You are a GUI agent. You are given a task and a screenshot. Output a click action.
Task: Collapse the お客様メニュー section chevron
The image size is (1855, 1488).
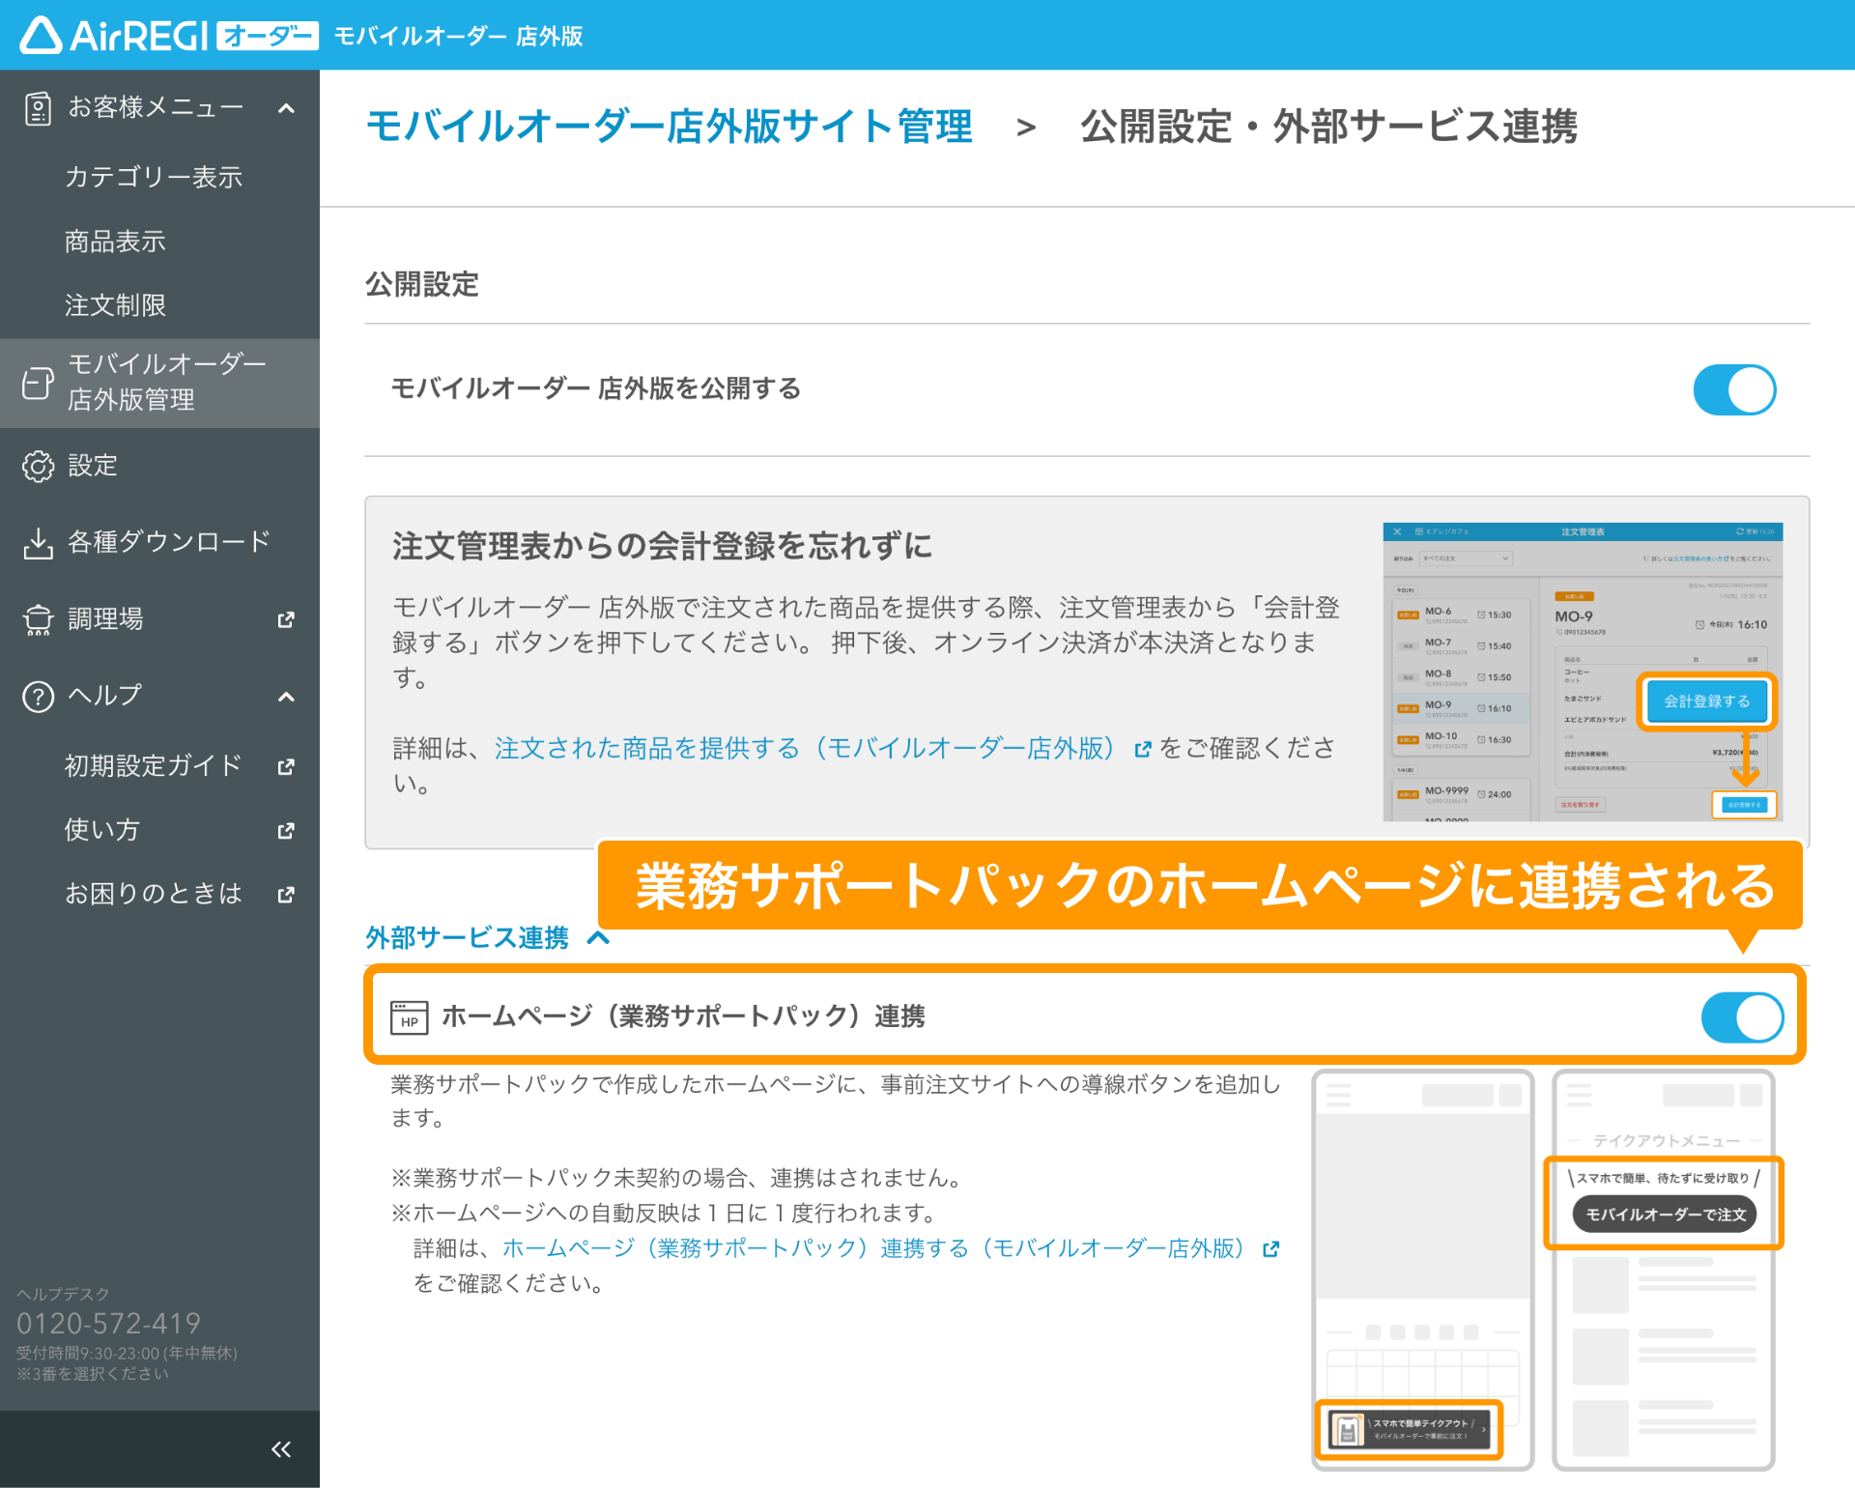(x=286, y=108)
